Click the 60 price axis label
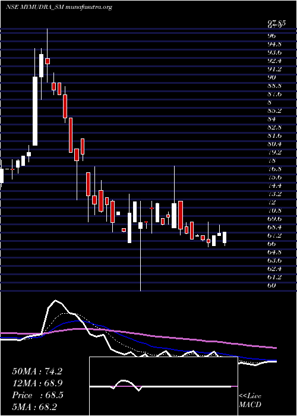 pyautogui.click(x=272, y=286)
